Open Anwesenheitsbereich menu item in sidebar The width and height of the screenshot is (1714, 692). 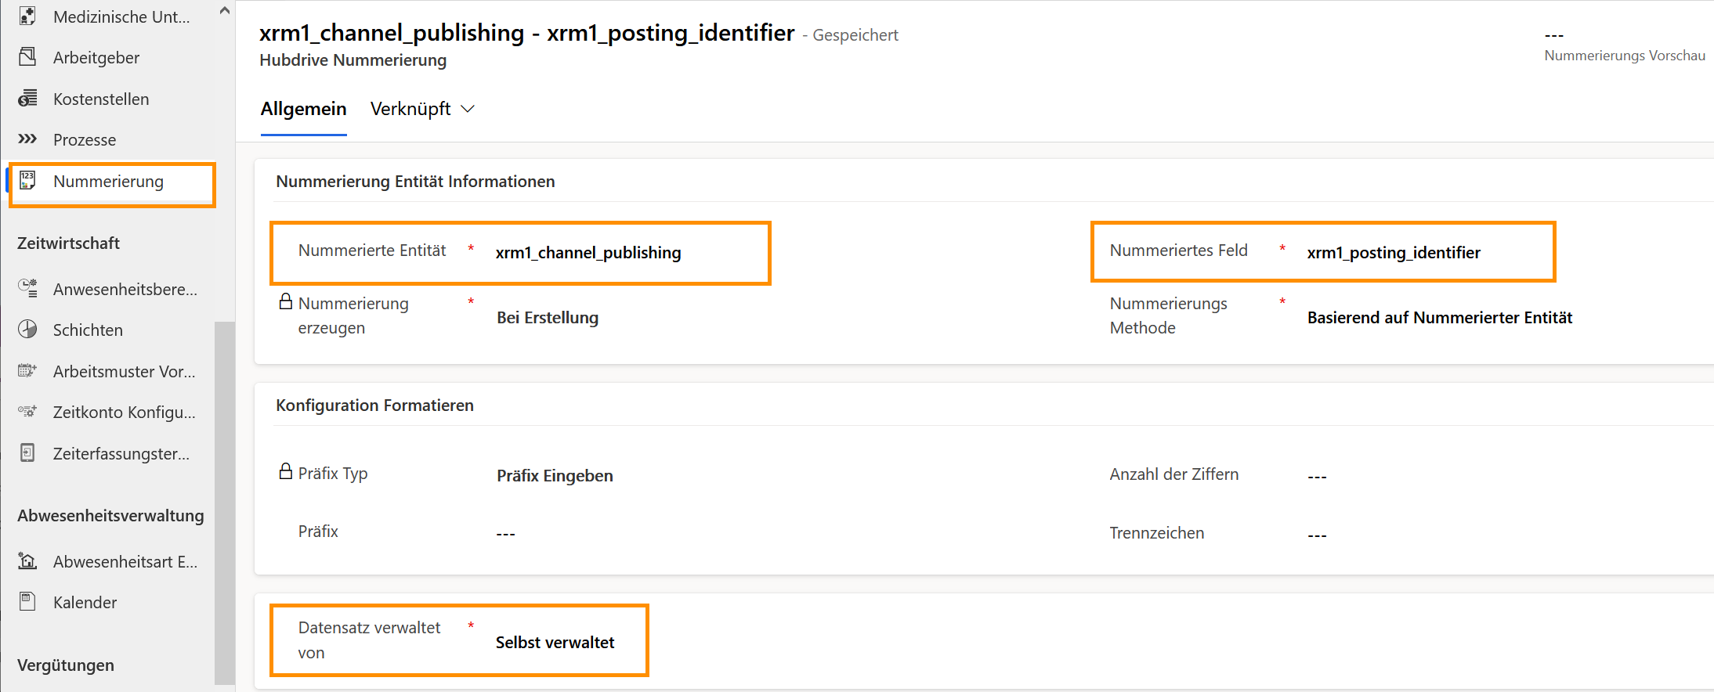pos(125,290)
